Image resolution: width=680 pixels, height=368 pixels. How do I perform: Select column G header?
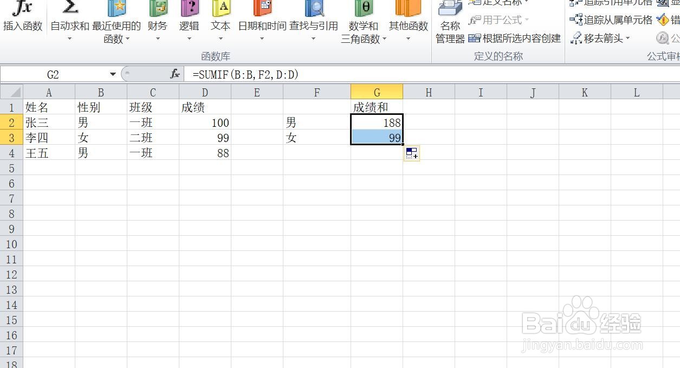377,92
